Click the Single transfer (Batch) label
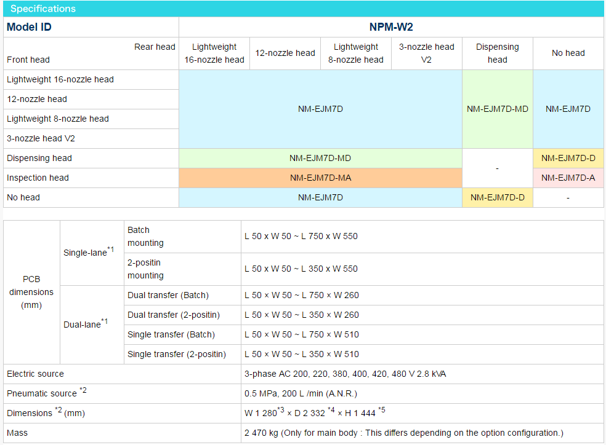Image resolution: width=606 pixels, height=445 pixels. pyautogui.click(x=171, y=335)
